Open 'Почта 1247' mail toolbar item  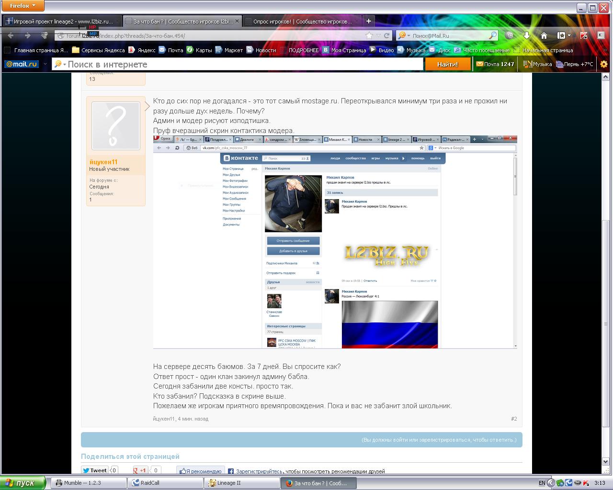[495, 64]
